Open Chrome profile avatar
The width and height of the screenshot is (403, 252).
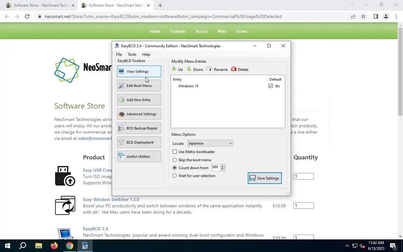click(386, 16)
